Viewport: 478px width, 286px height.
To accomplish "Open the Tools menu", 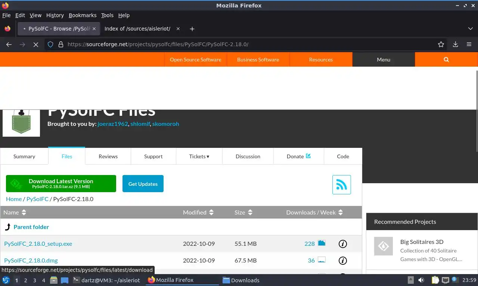I will pos(107,15).
